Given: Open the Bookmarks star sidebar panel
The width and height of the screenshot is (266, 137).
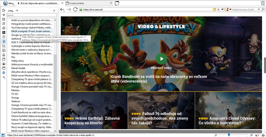Looking at the screenshot, I should click(4, 15).
